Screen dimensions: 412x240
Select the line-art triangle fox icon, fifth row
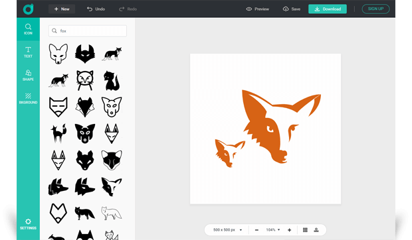click(x=58, y=160)
